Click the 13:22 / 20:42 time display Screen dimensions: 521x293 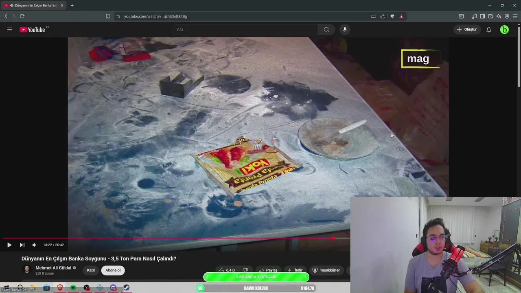tap(53, 245)
